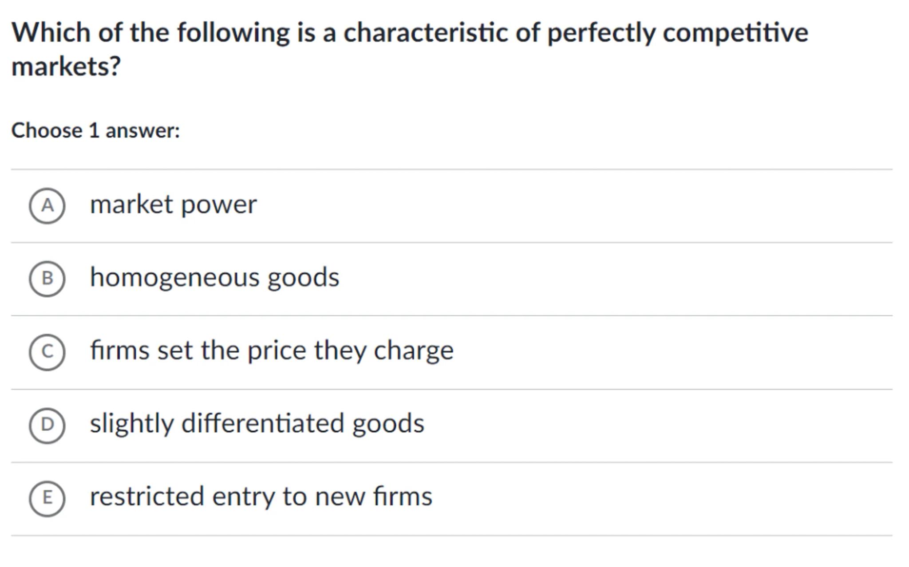Click the word "characteristic" in the question
This screenshot has height=567, width=909.
point(425,33)
